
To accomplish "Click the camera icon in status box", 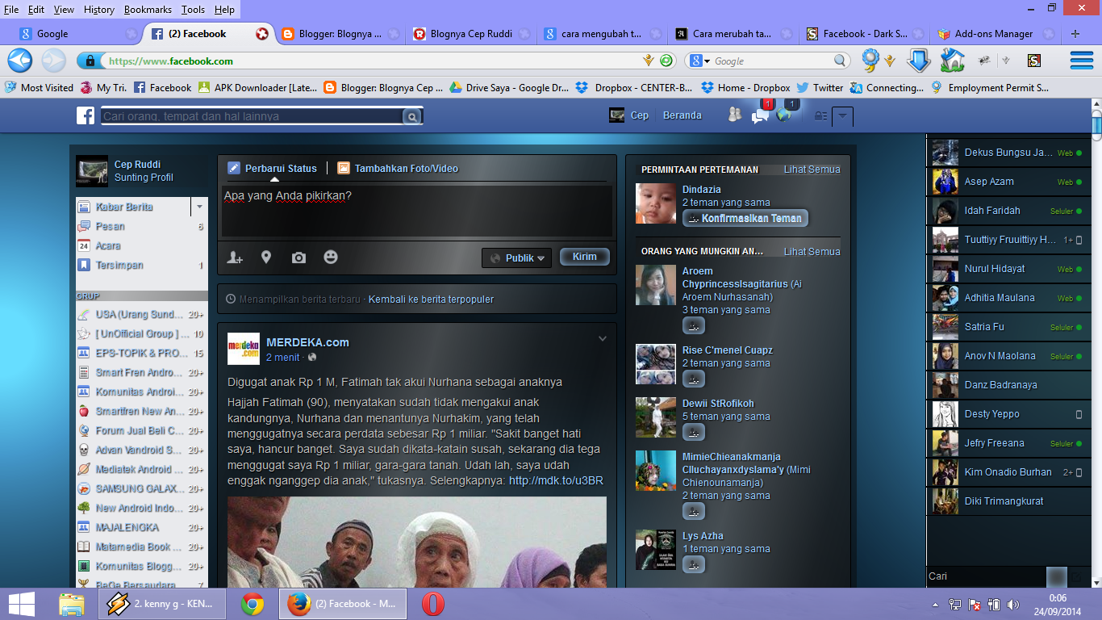I will (298, 258).
